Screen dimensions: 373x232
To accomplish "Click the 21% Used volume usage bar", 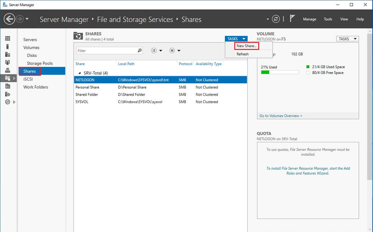I will [280, 72].
